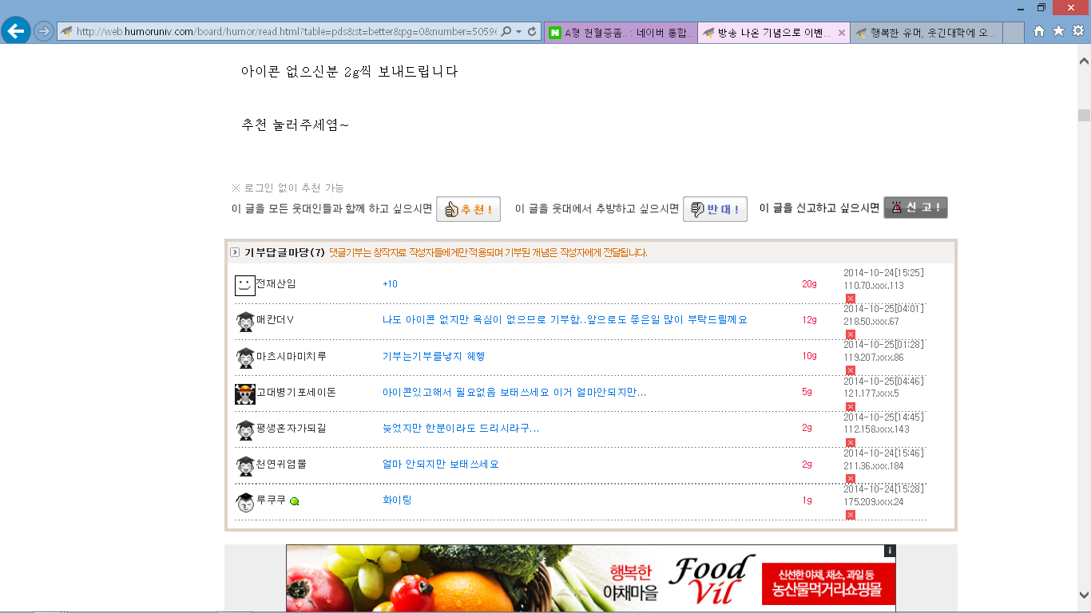This screenshot has width=1091, height=613.
Task: Delete the comment from 119.207.xxx.86
Action: [851, 370]
